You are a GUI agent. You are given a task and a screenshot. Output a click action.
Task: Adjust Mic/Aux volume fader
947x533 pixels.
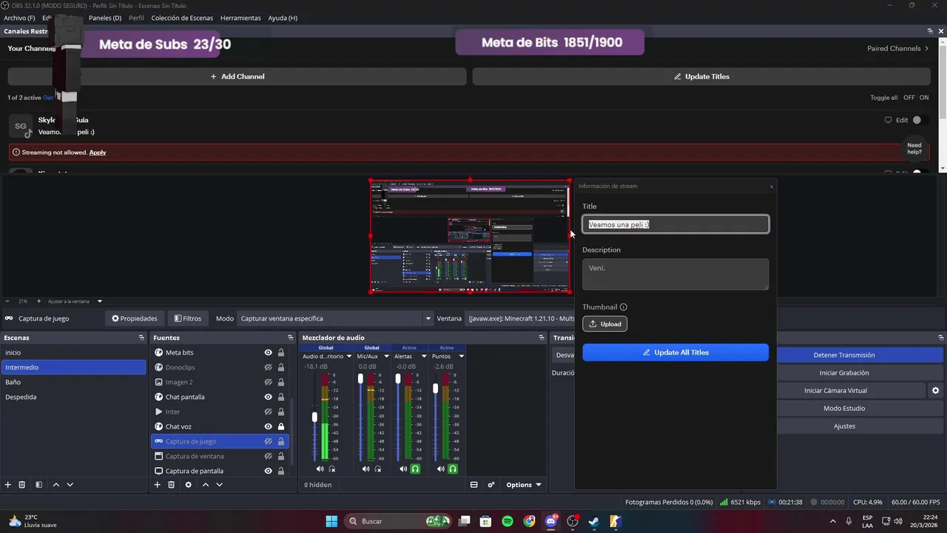pyautogui.click(x=361, y=378)
